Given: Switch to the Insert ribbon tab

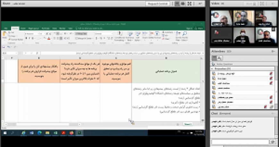Looking at the screenshot, I should click(23, 28).
